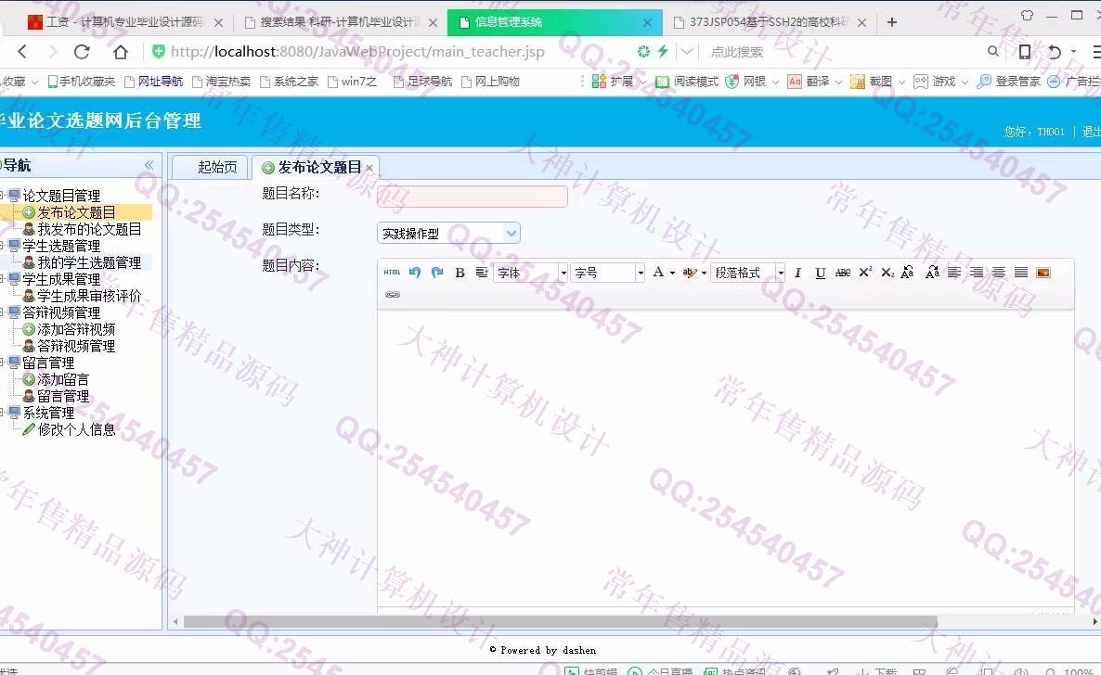Open 添加留言 tree item
The image size is (1101, 675).
(x=63, y=379)
